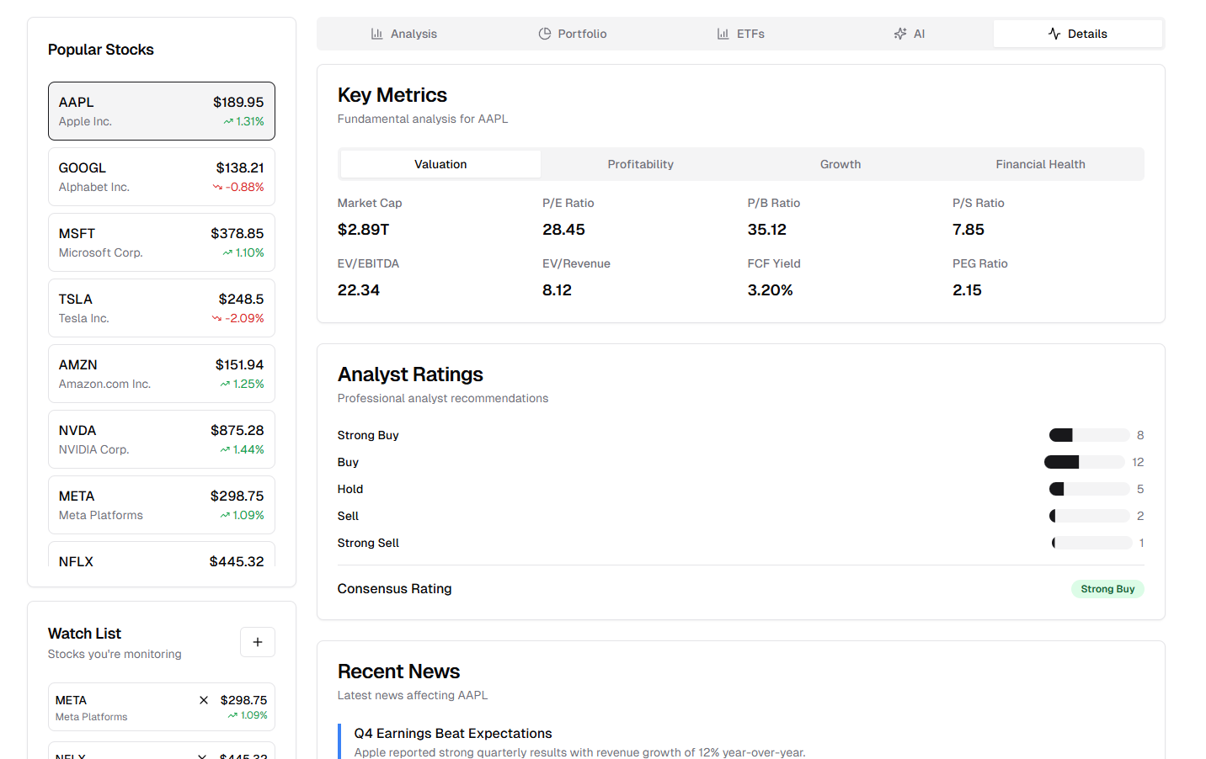Show the Financial Health metrics tab
The image size is (1206, 759).
(1041, 164)
